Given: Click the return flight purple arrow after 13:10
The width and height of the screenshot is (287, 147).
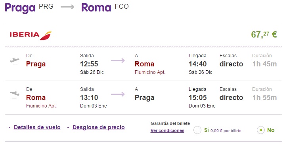Looking at the screenshot, I should (x=118, y=94).
